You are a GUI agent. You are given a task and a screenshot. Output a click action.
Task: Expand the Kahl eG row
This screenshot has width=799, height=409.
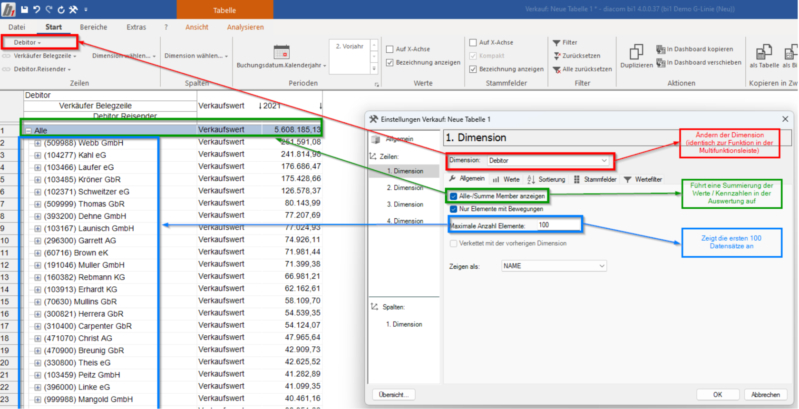(38, 155)
